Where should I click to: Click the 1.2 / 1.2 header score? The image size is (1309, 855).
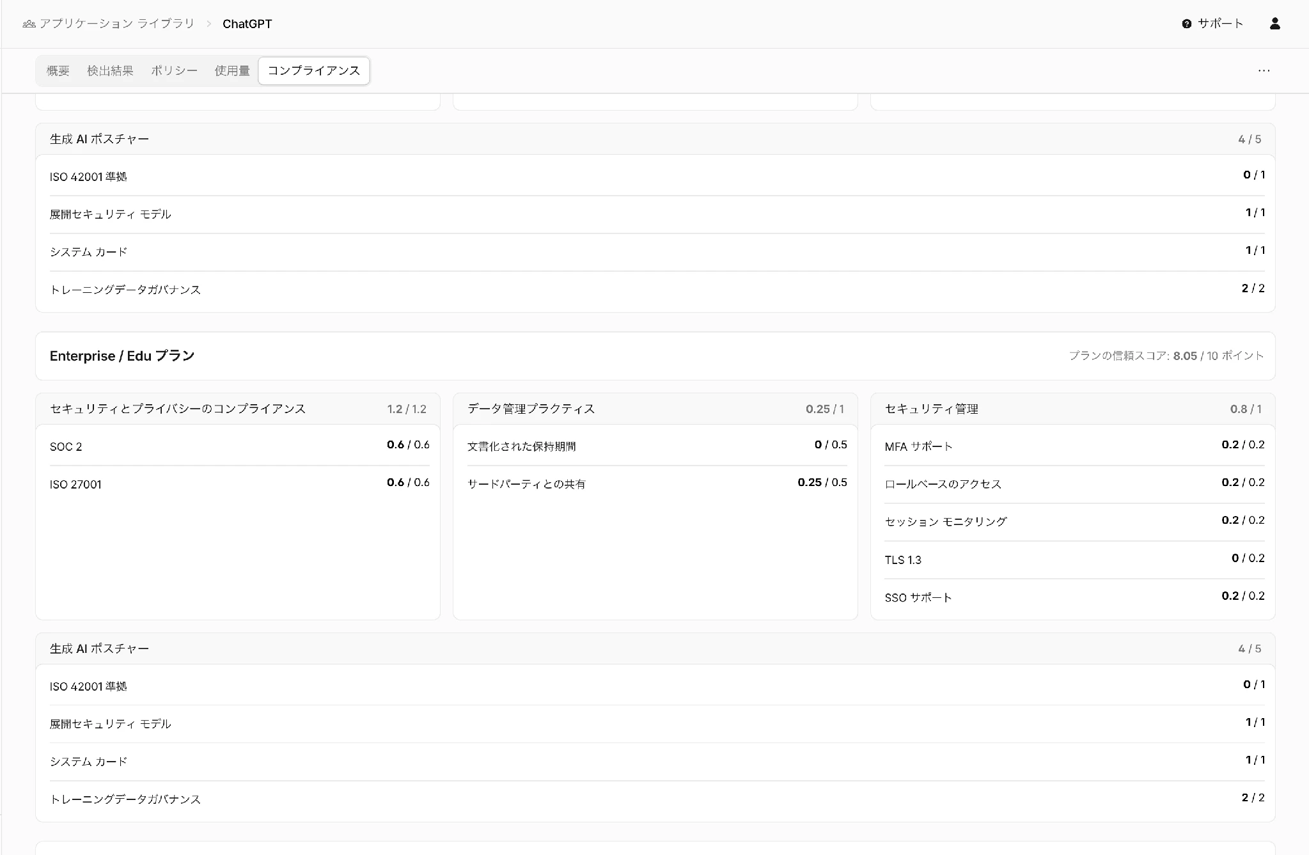(x=406, y=409)
